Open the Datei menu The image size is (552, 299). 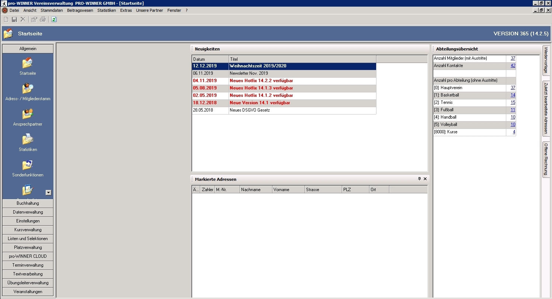(x=14, y=10)
